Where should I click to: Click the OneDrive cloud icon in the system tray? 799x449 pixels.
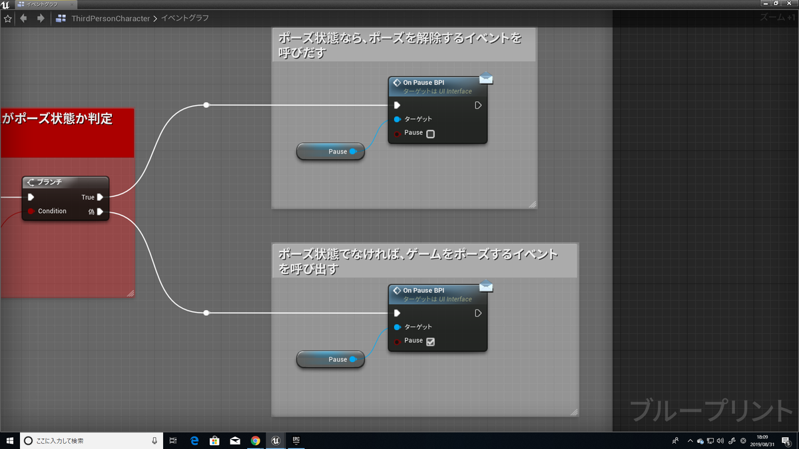(x=700, y=440)
